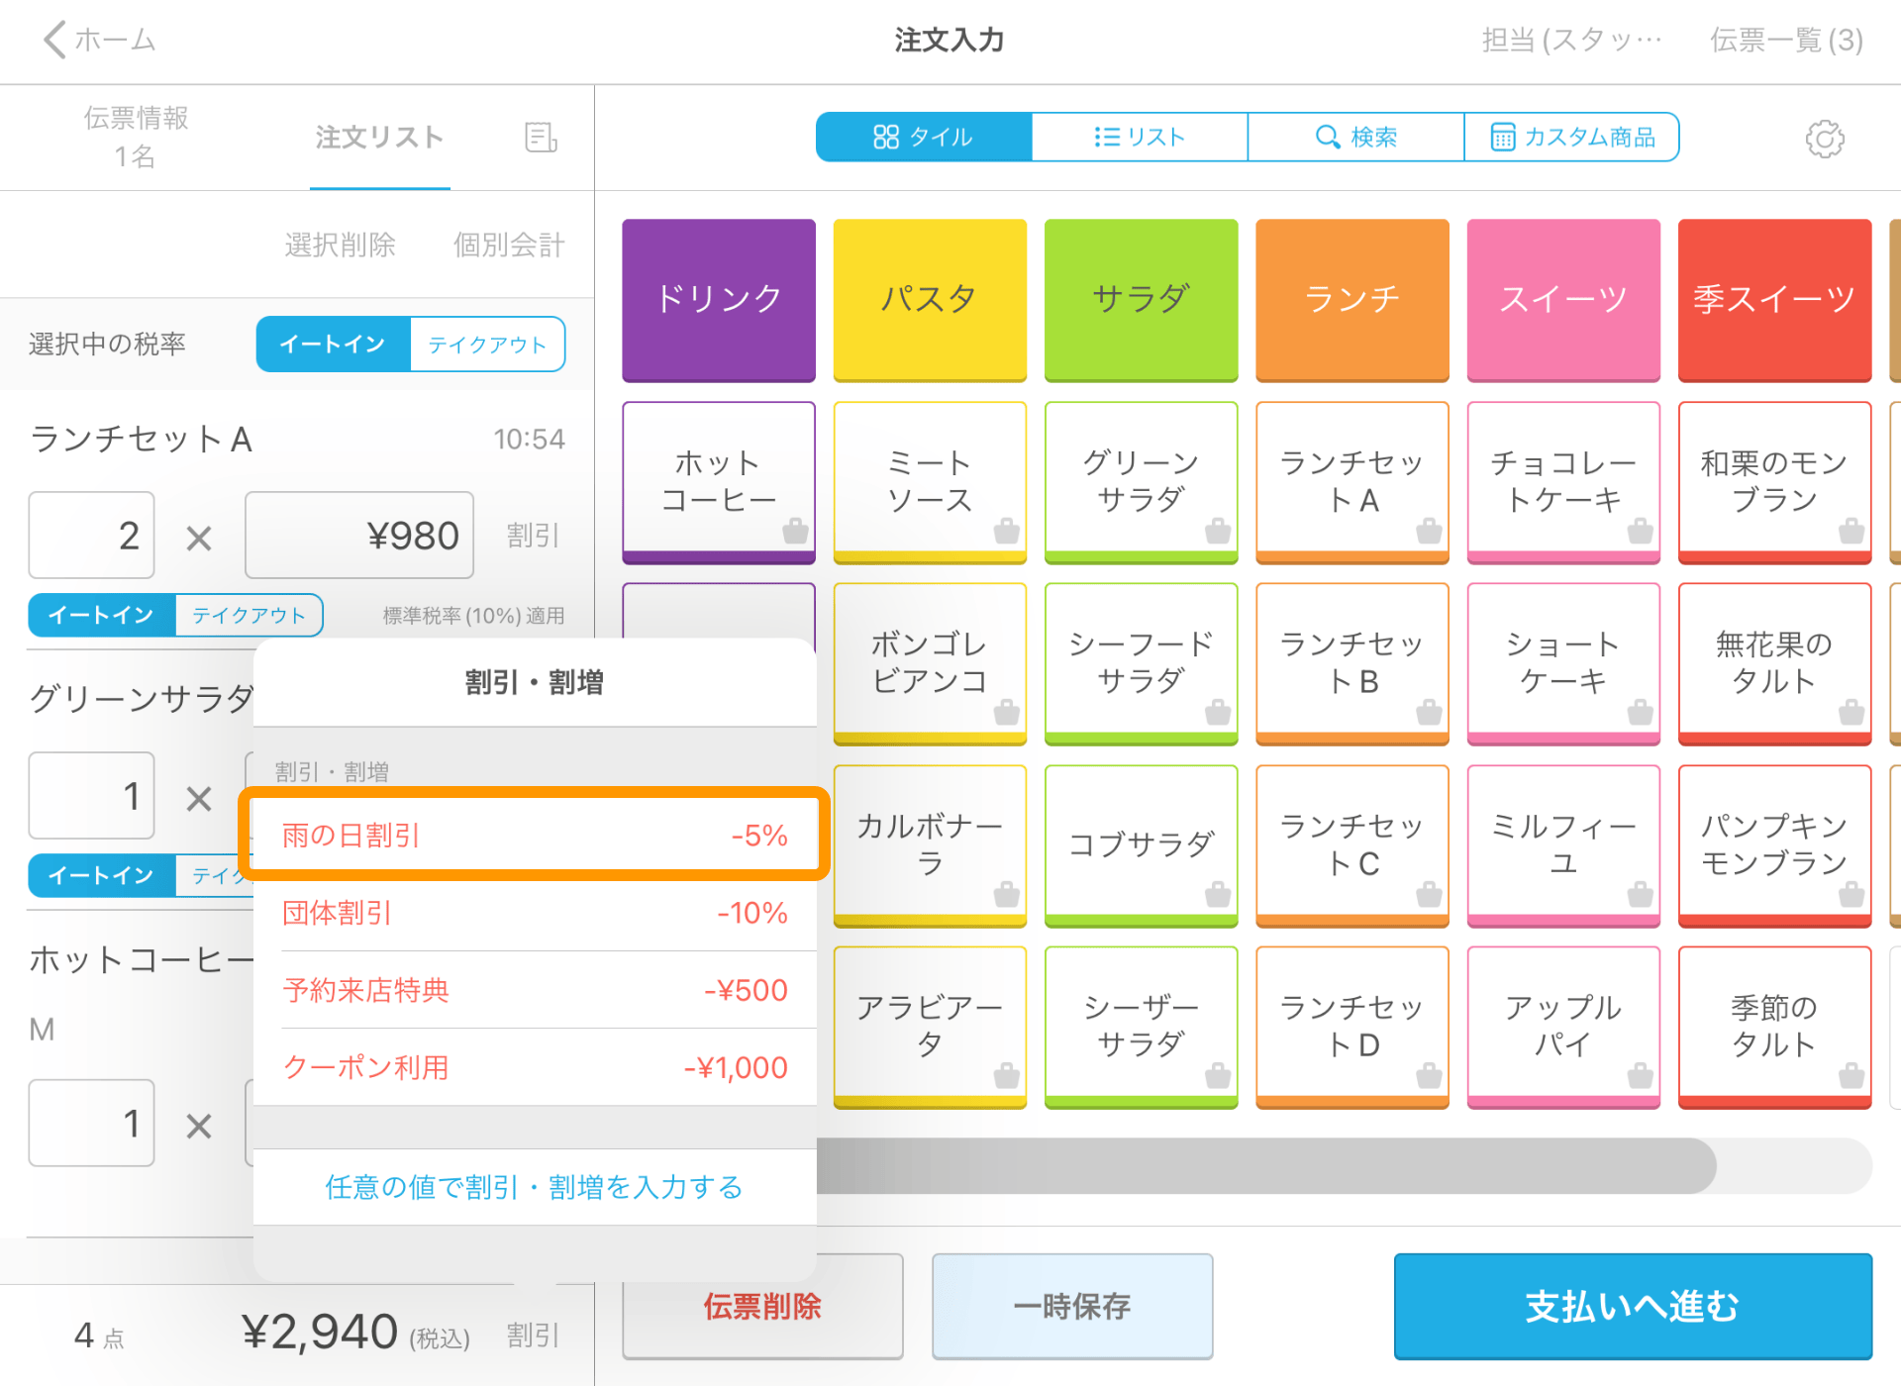
Task: Proceed with 支払いへ進む
Action: coord(1633,1307)
